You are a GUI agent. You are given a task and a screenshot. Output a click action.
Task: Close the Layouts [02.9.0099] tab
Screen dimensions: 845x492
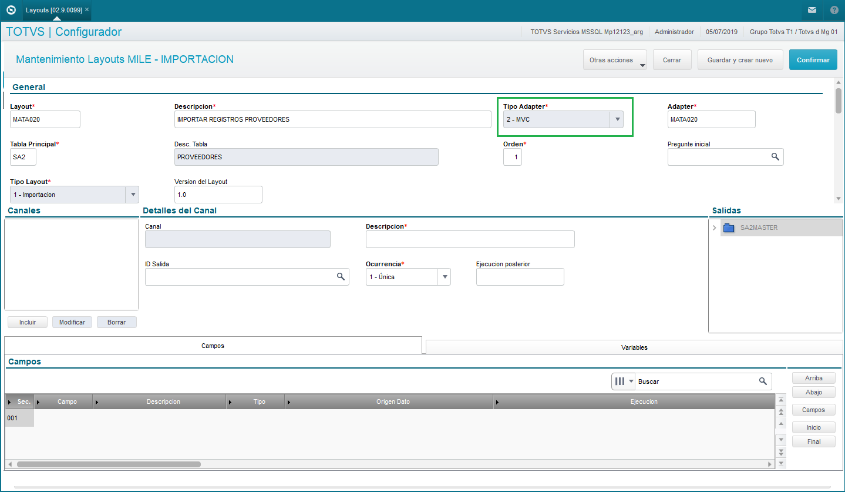(87, 10)
